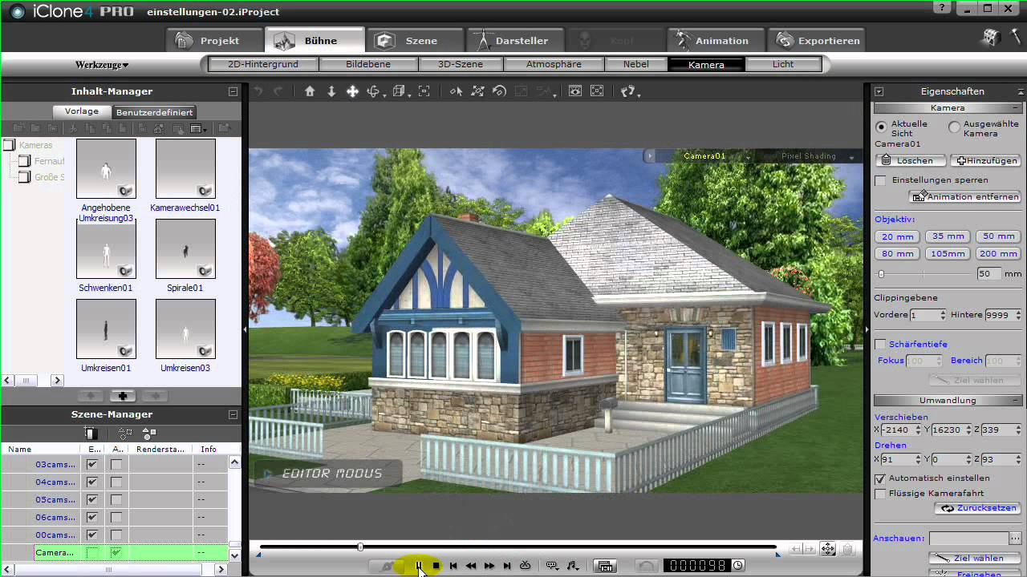
Task: Step back one frame with rewind
Action: coord(471,566)
